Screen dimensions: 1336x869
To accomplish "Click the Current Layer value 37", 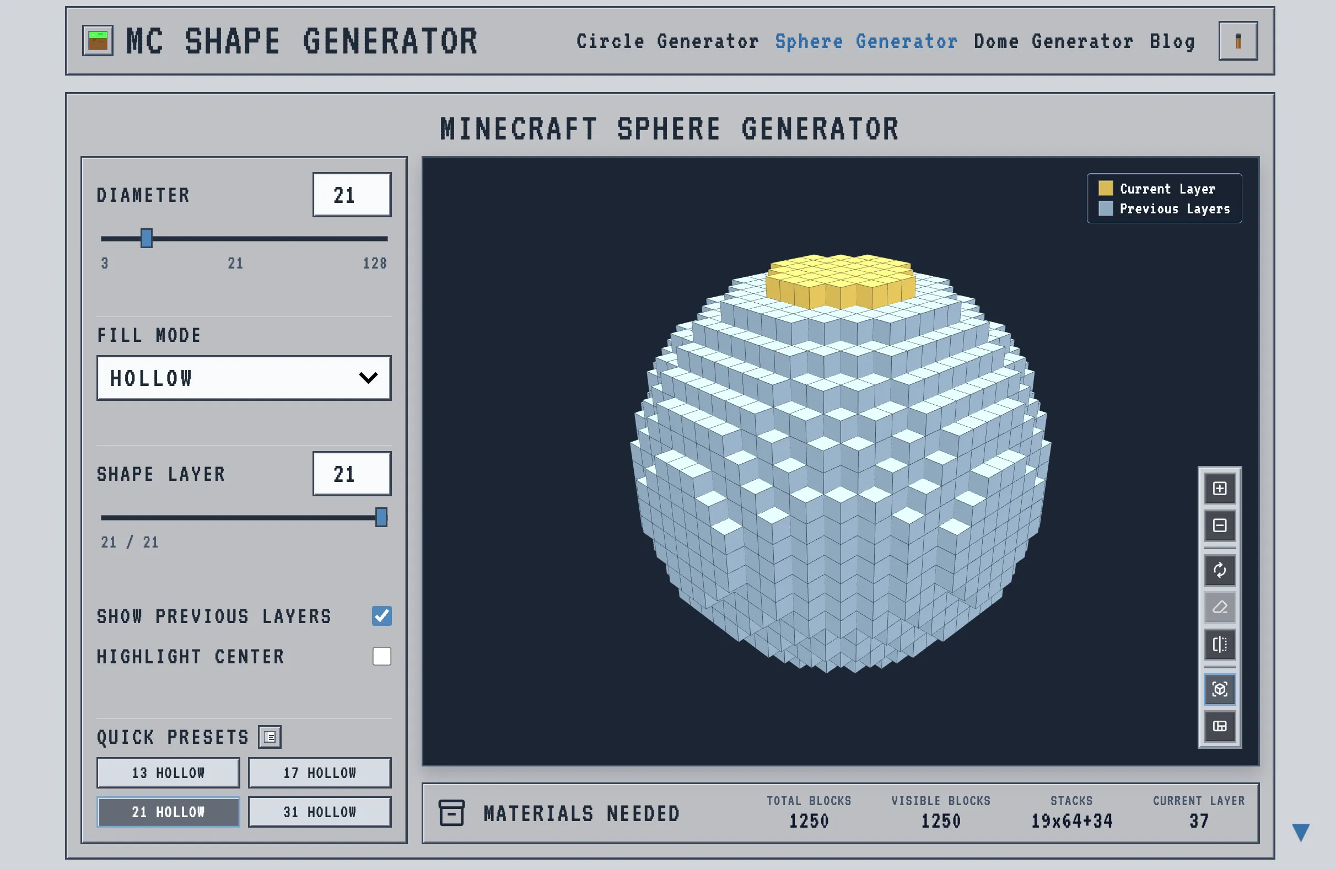I will [x=1199, y=821].
